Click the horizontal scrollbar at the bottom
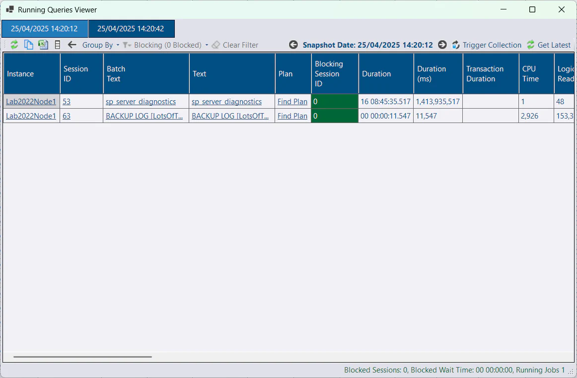This screenshot has width=577, height=378. coord(82,356)
